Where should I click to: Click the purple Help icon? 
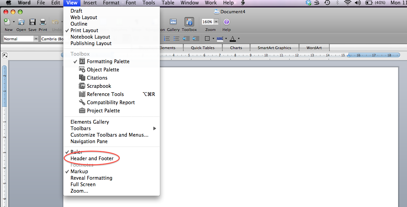(226, 22)
